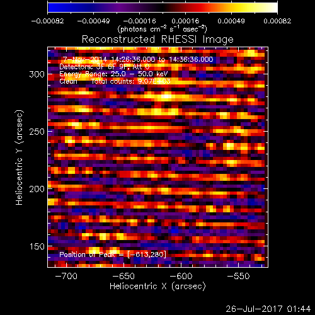Image resolution: width=315 pixels, height=315 pixels.
Task: Click the dark black center of the colorbar
Action: (x=163, y=8)
